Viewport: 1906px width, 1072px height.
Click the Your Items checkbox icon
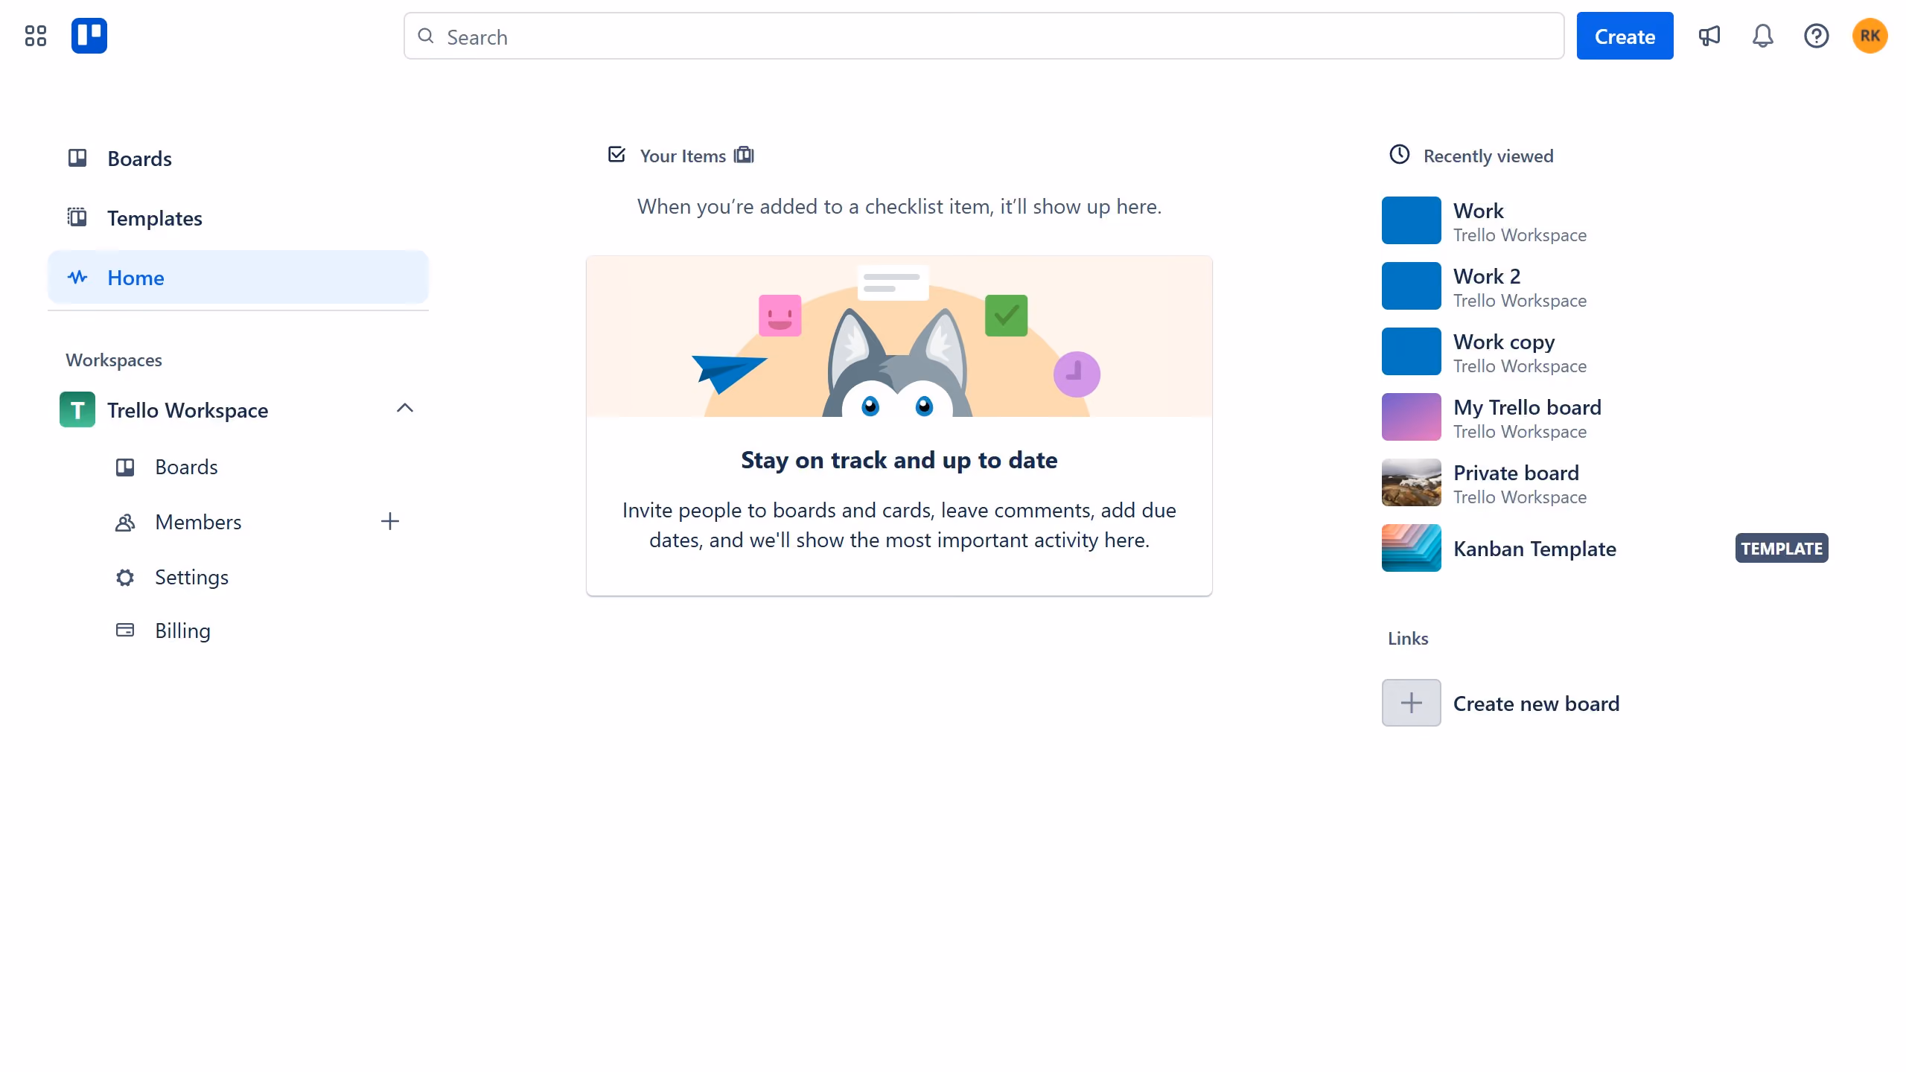click(x=616, y=155)
